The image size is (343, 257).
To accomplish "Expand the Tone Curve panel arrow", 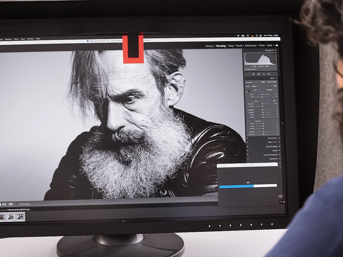I will (279, 138).
